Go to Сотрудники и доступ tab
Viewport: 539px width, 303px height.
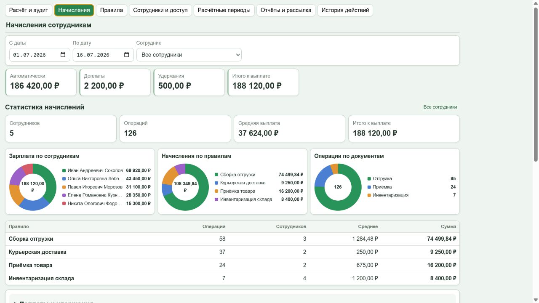(x=160, y=10)
